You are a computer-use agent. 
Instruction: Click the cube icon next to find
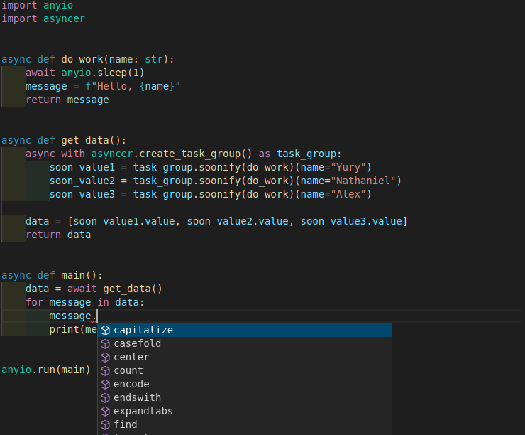coord(105,425)
